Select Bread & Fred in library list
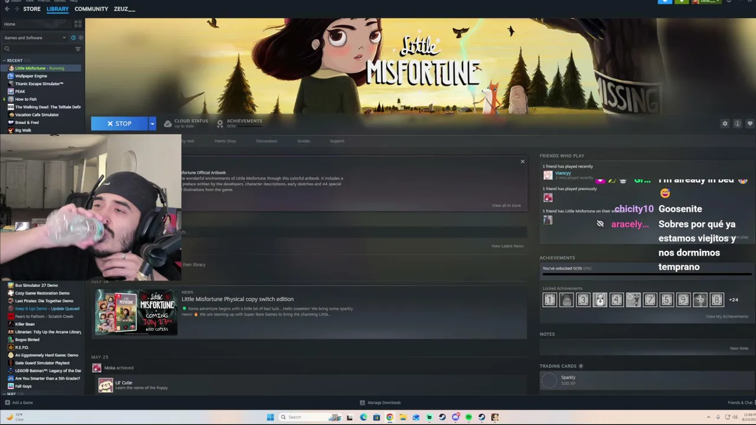The height and width of the screenshot is (425, 756). pyautogui.click(x=27, y=122)
